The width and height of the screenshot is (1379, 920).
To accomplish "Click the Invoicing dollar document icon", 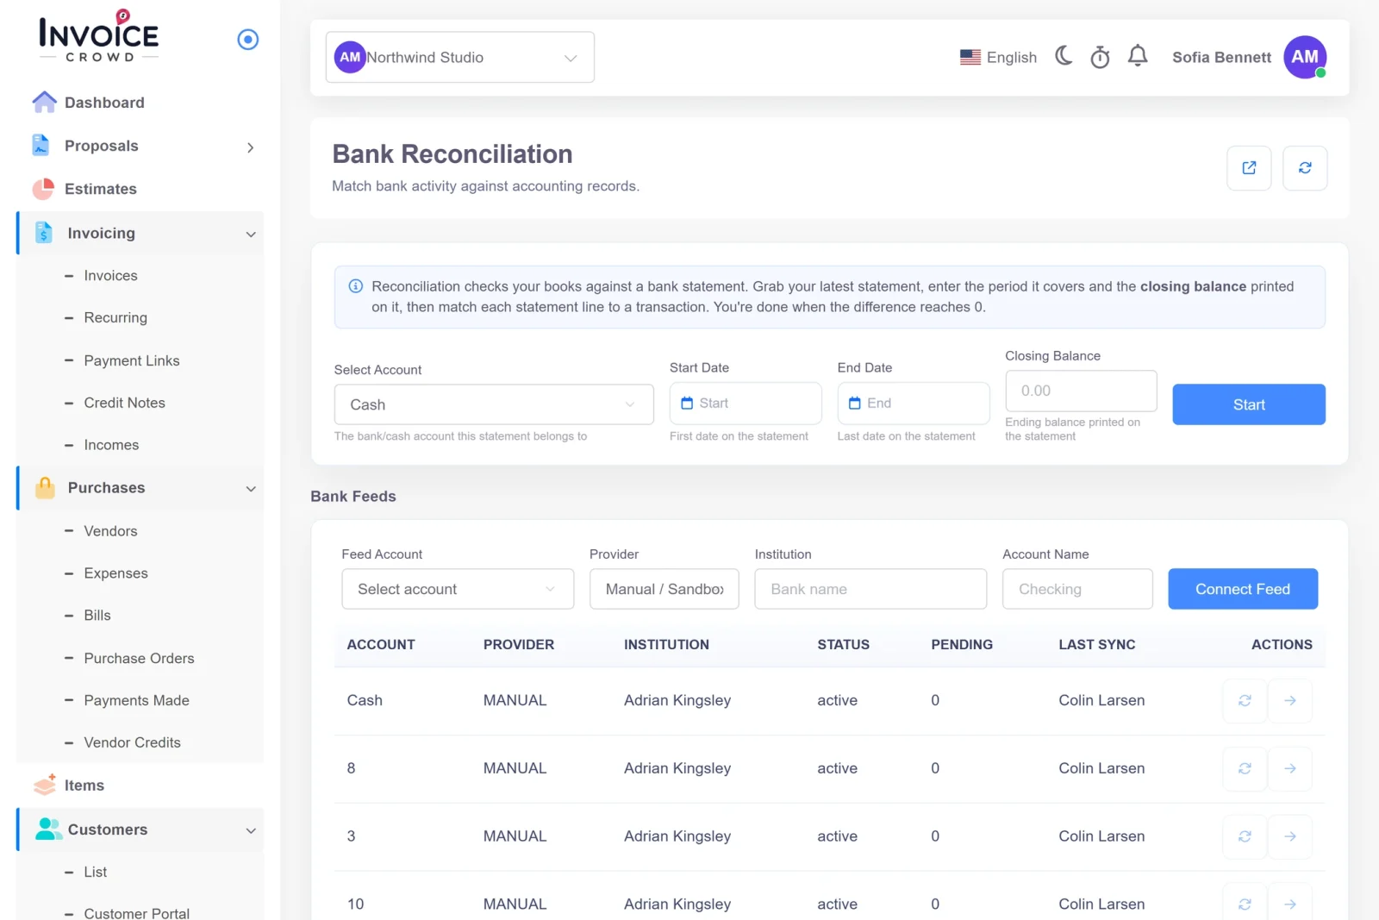I will coord(44,233).
